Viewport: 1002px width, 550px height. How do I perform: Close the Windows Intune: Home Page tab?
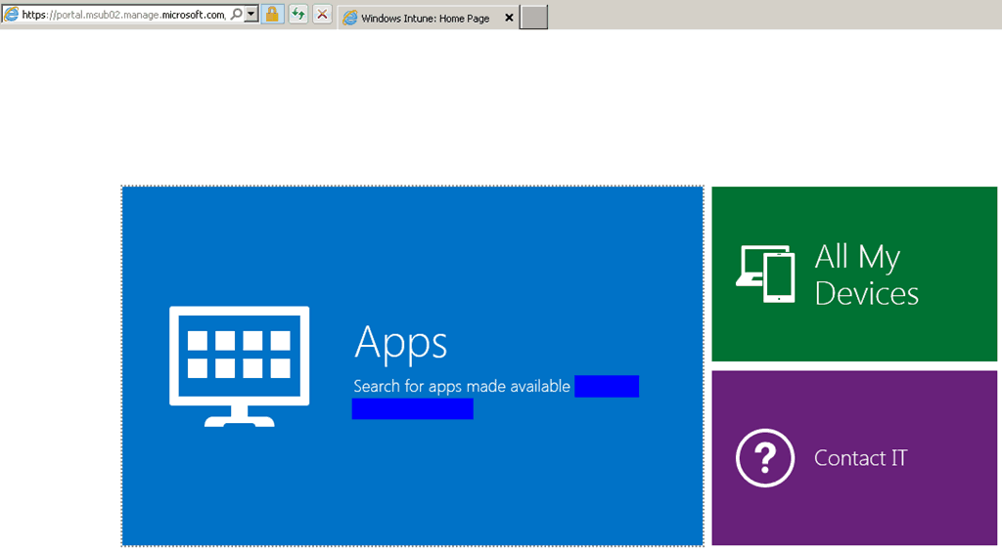pyautogui.click(x=509, y=18)
